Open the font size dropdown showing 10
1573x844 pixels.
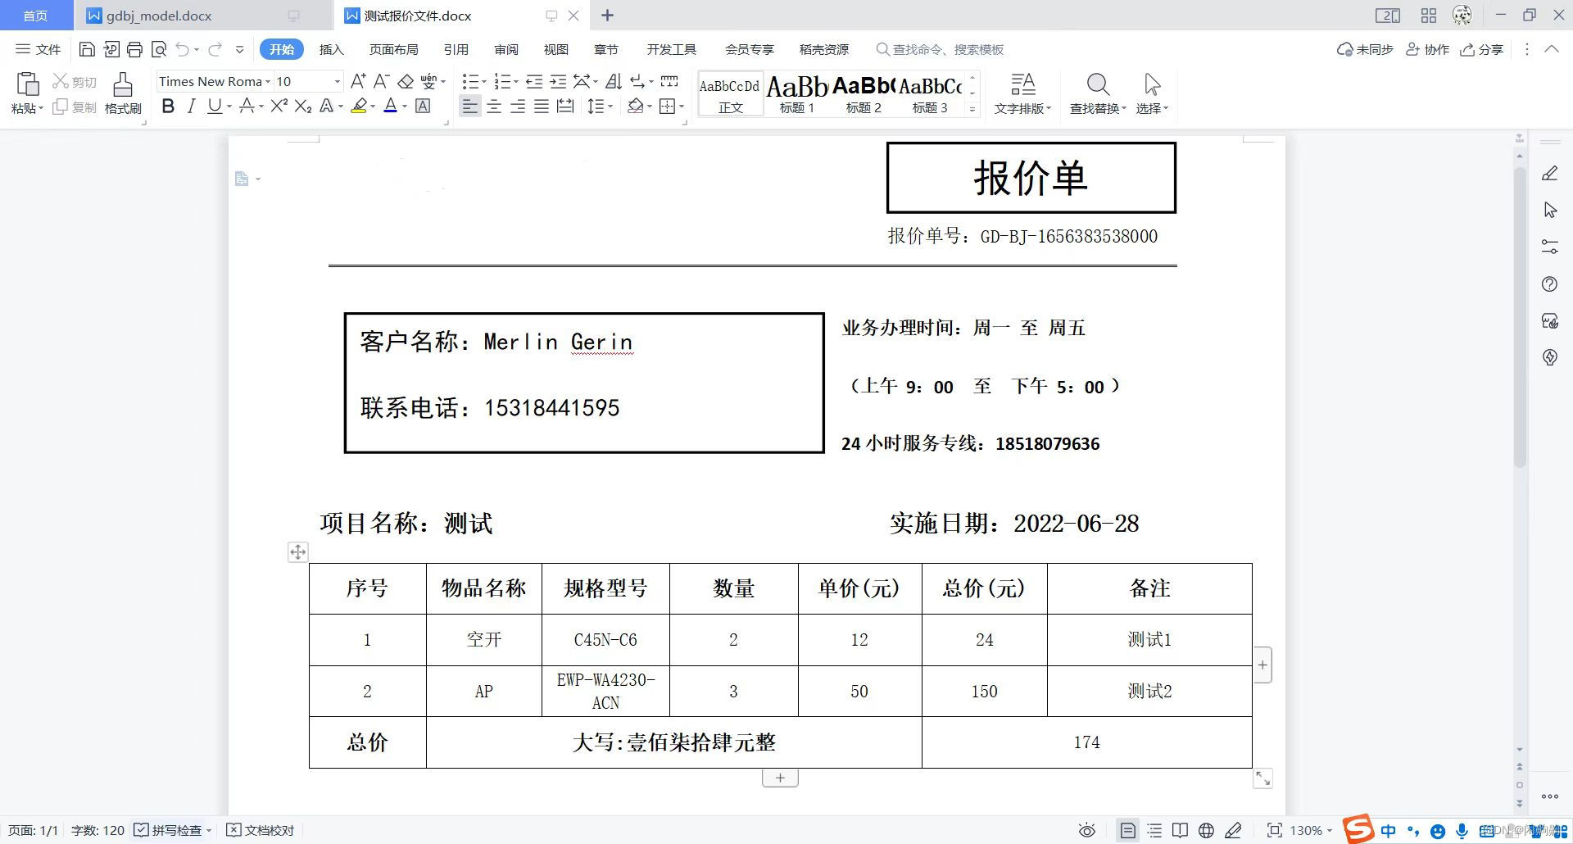tap(337, 81)
